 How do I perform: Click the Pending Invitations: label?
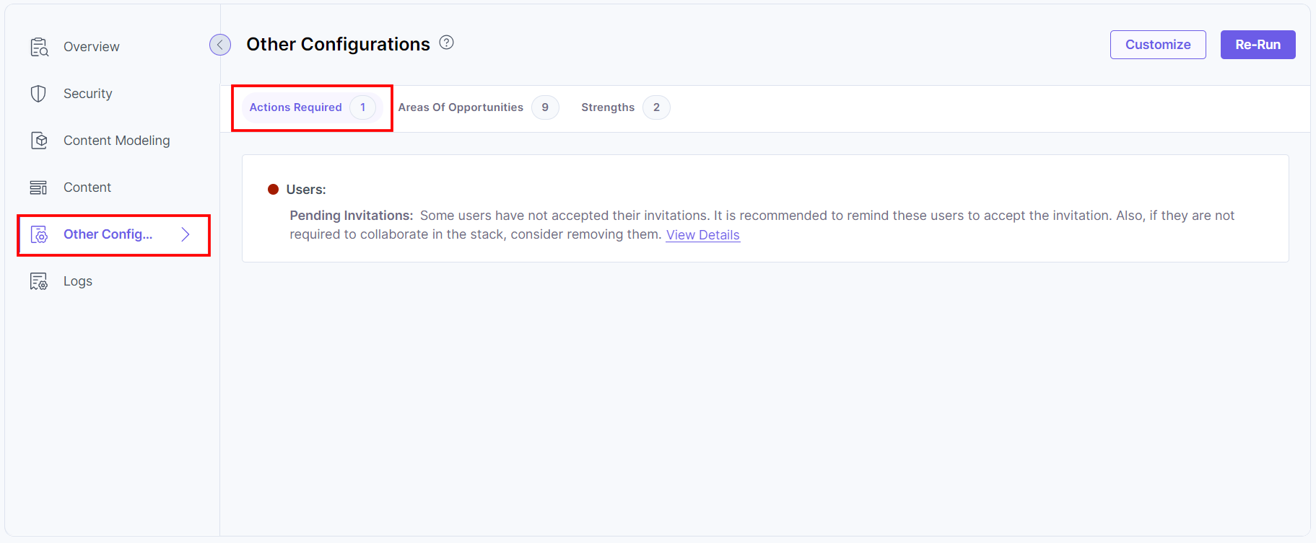pyautogui.click(x=352, y=216)
